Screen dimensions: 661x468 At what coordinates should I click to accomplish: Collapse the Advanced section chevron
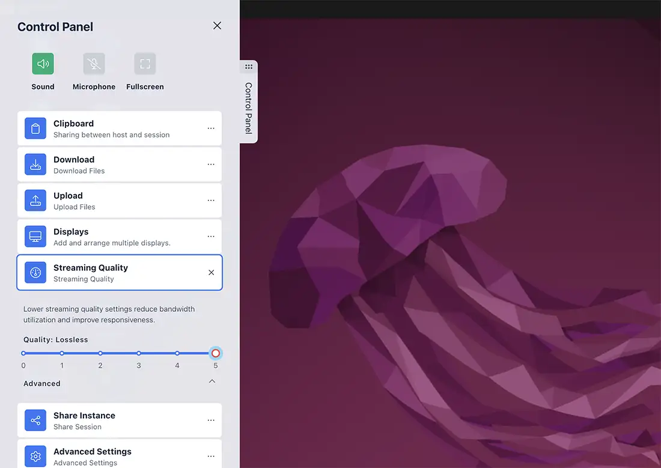coord(212,381)
